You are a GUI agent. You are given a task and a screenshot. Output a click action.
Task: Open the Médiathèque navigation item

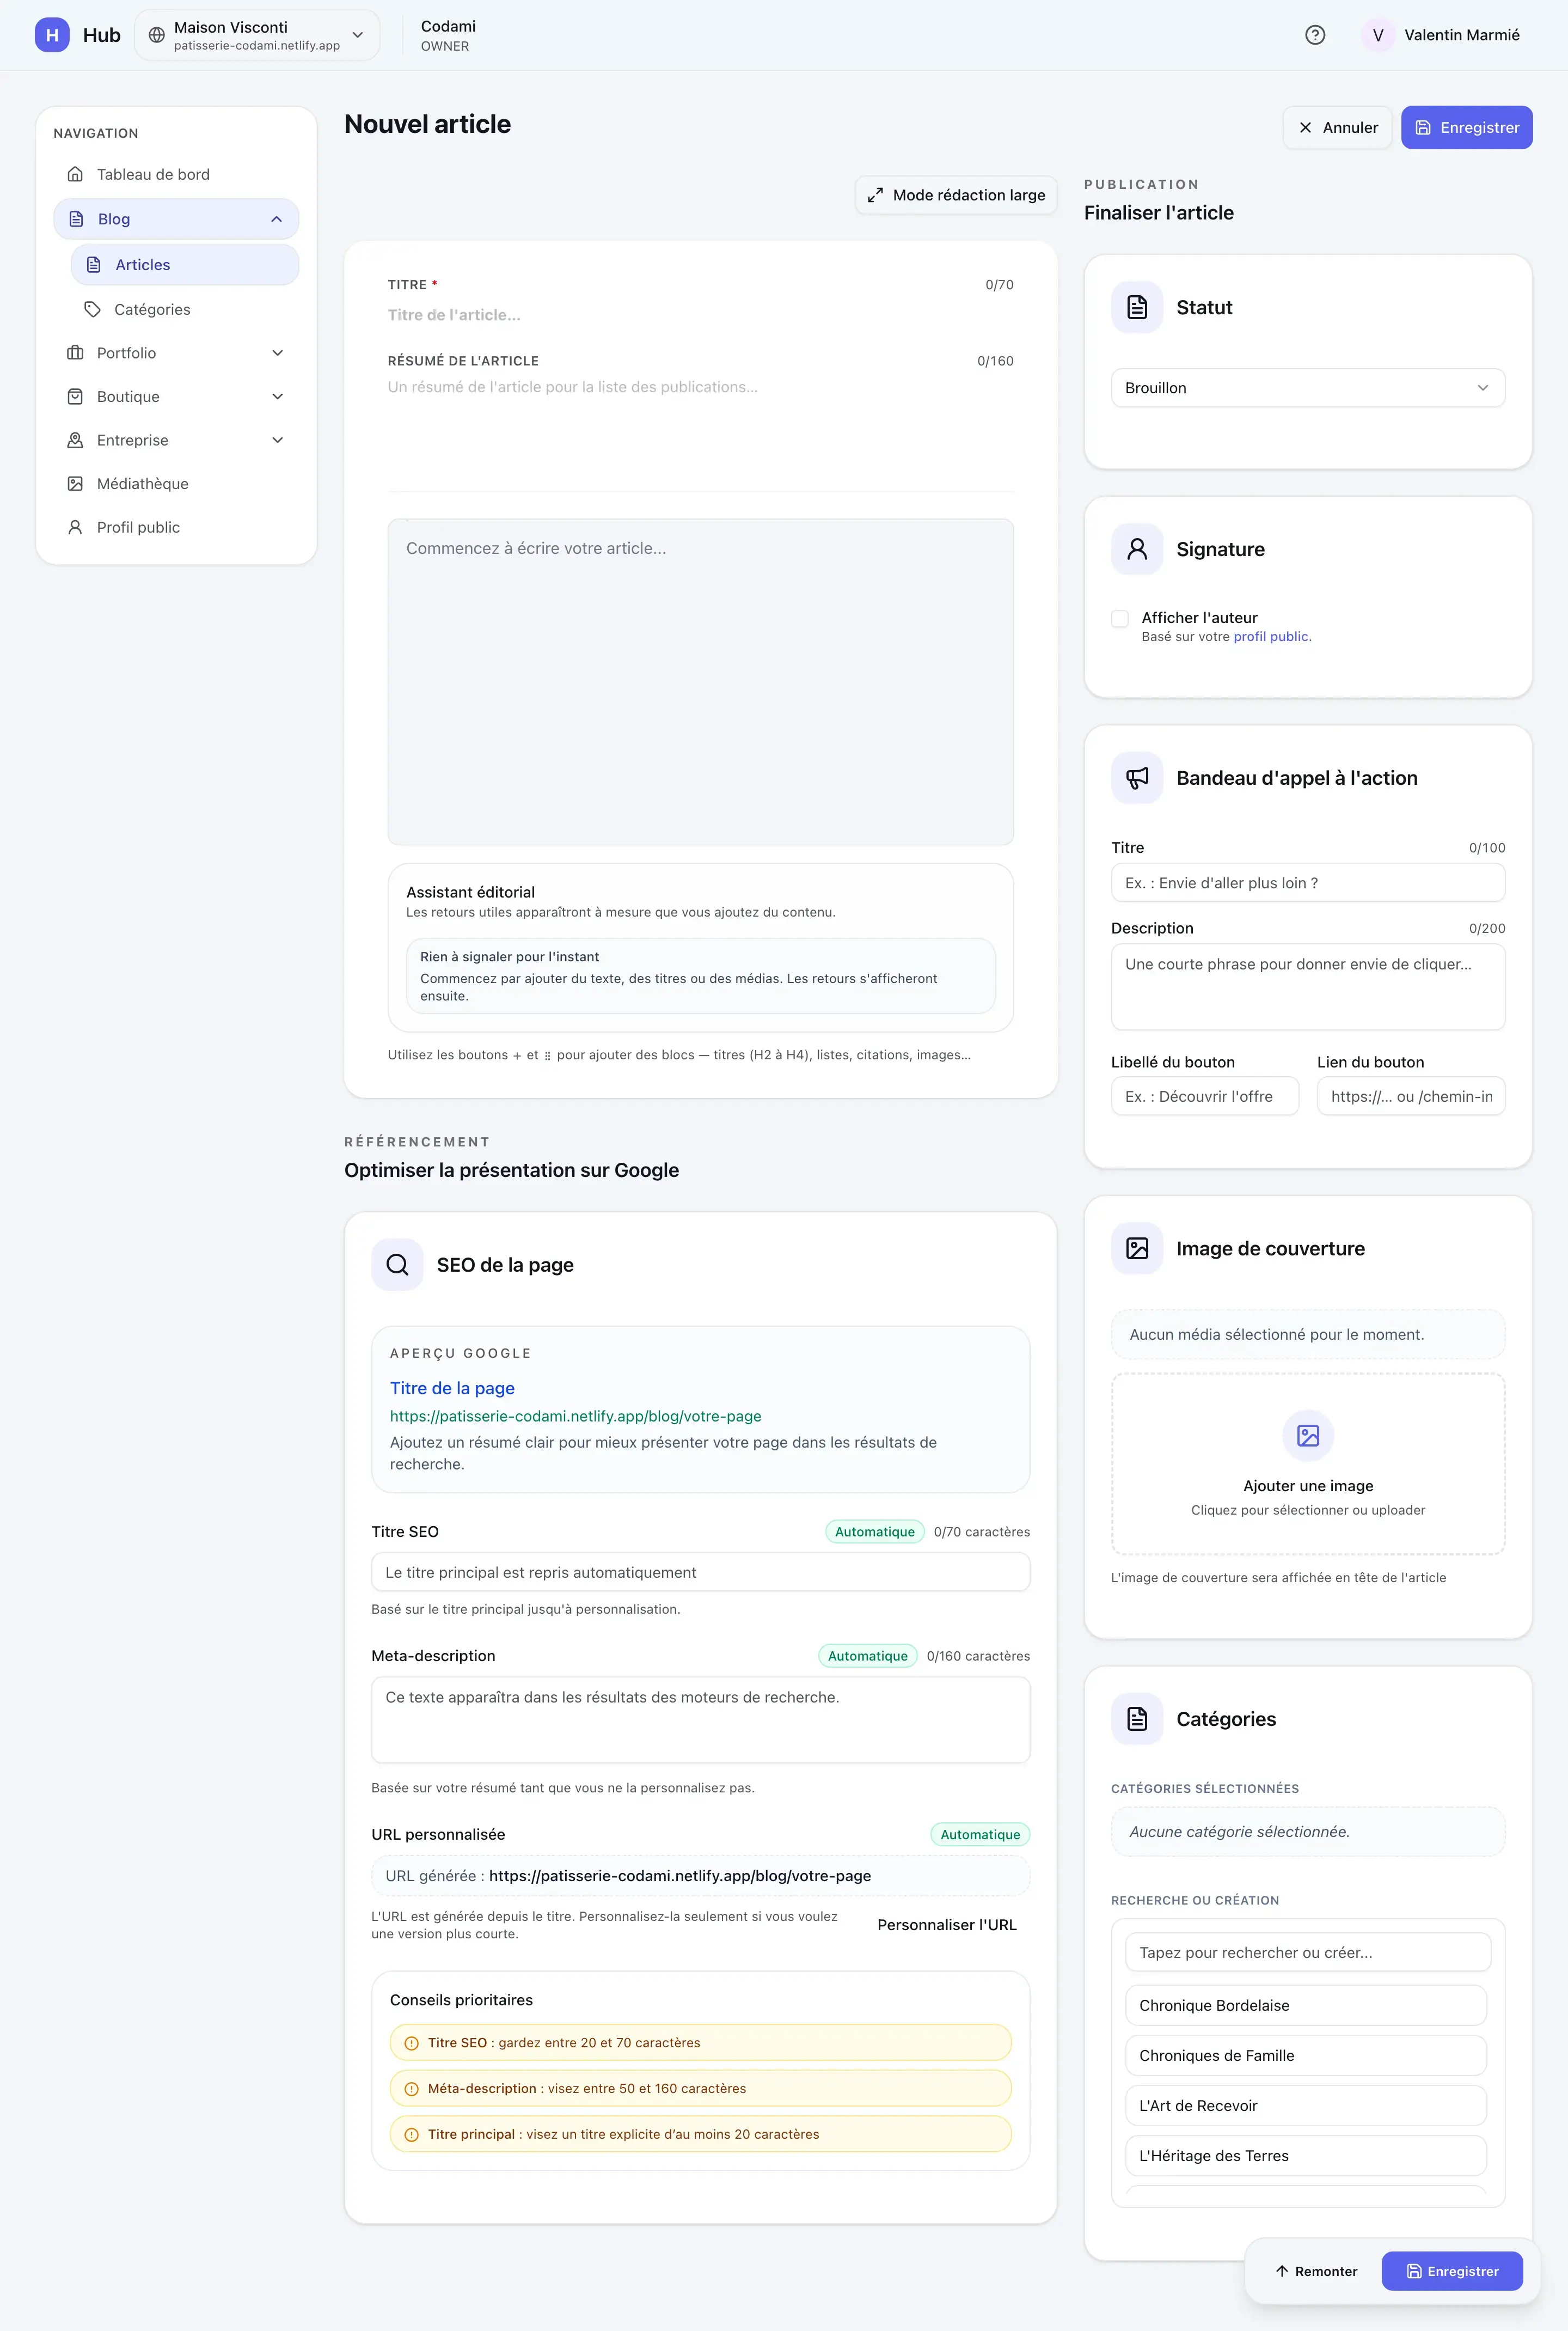tap(176, 483)
